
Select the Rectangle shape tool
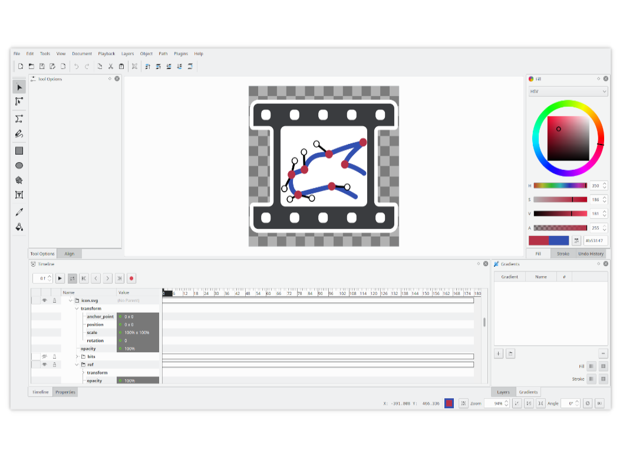click(19, 150)
